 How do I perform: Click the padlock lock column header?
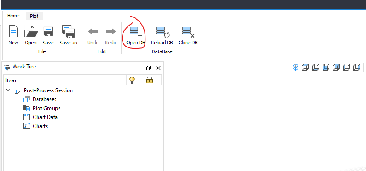pos(149,81)
